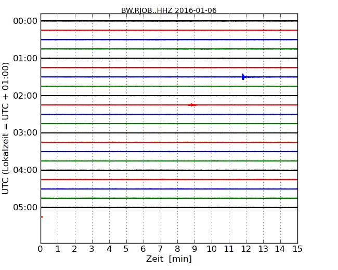The height and width of the screenshot is (270, 338).
Task: Click the short red trace start after 05:00
Action: pyautogui.click(x=42, y=217)
